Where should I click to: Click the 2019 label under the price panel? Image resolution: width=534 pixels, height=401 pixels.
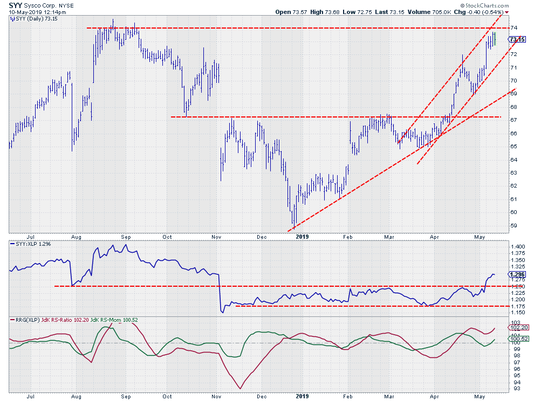[303, 237]
